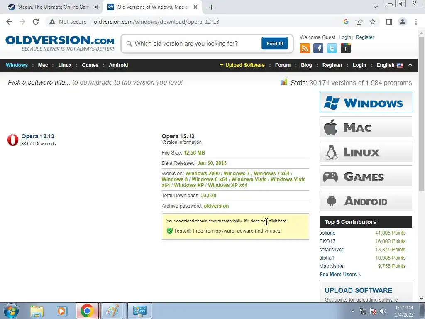Select Mac in nav menu
Viewport: 425px width, 319px height.
click(43, 65)
